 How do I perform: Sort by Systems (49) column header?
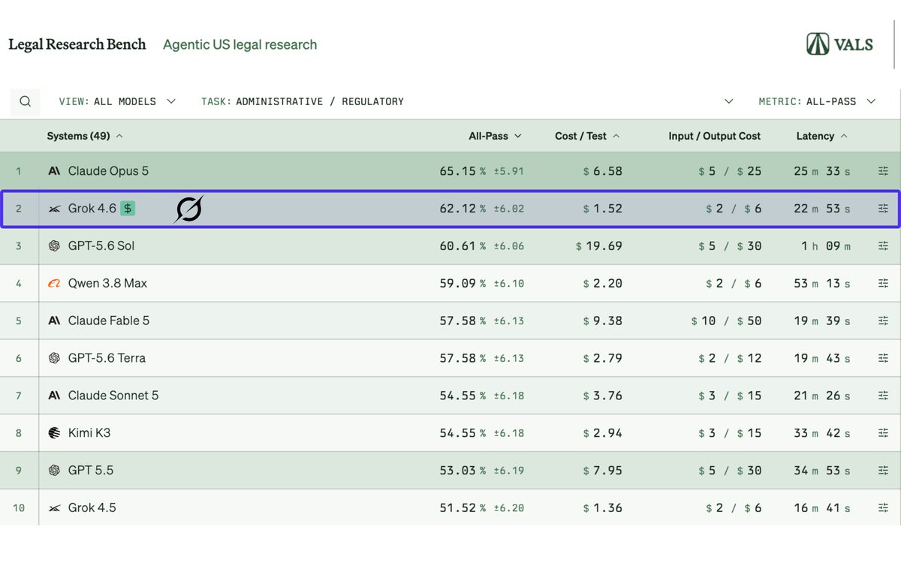(x=85, y=136)
